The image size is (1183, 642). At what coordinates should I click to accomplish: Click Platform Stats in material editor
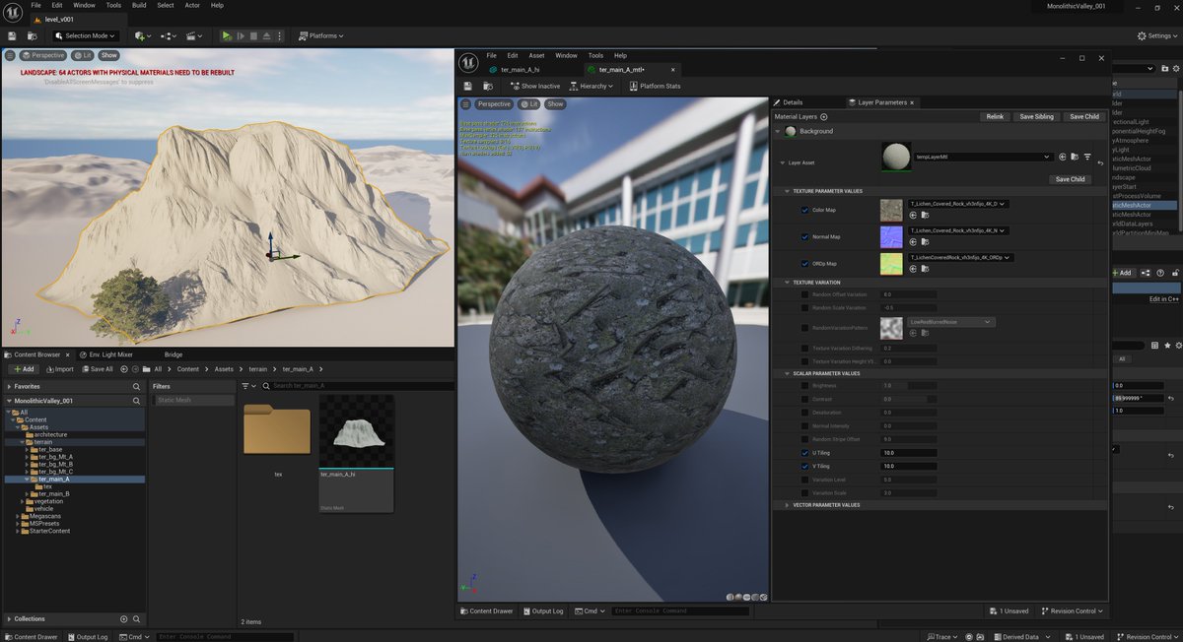(x=655, y=86)
